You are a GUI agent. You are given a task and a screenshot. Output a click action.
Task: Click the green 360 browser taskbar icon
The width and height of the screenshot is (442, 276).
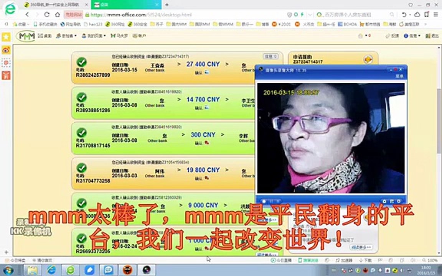point(71,270)
